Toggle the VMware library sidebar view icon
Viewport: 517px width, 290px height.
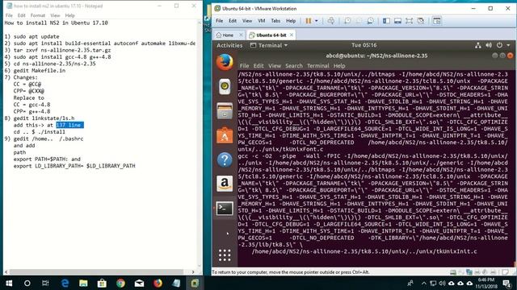[x=386, y=21]
